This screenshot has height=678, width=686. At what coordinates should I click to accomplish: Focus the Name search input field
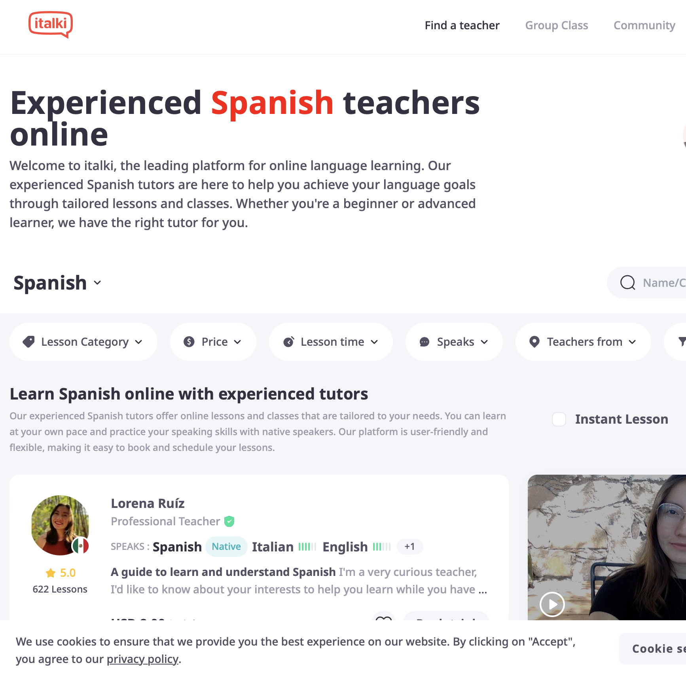coord(665,282)
